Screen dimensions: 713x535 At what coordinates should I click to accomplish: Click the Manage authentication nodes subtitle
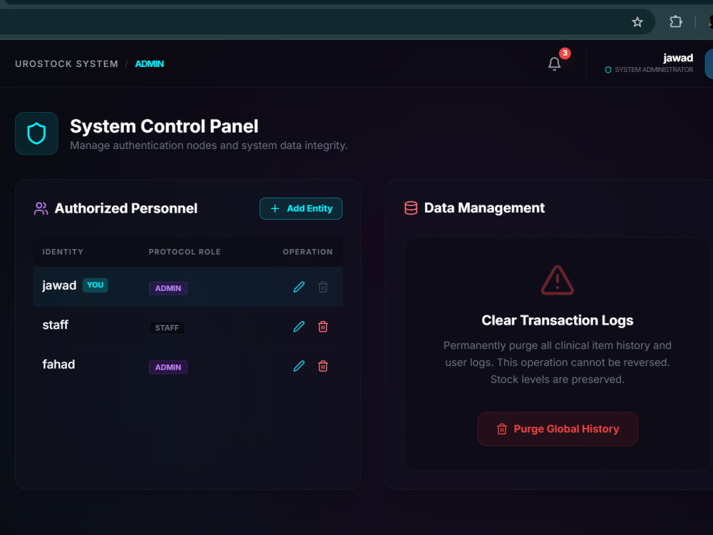pos(209,146)
